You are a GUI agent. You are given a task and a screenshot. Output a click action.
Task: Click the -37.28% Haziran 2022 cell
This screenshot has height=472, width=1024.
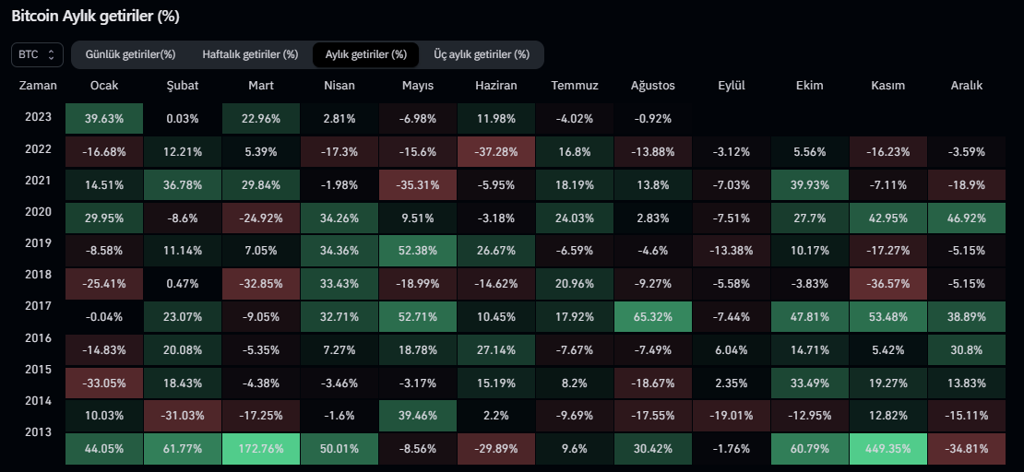coord(495,151)
